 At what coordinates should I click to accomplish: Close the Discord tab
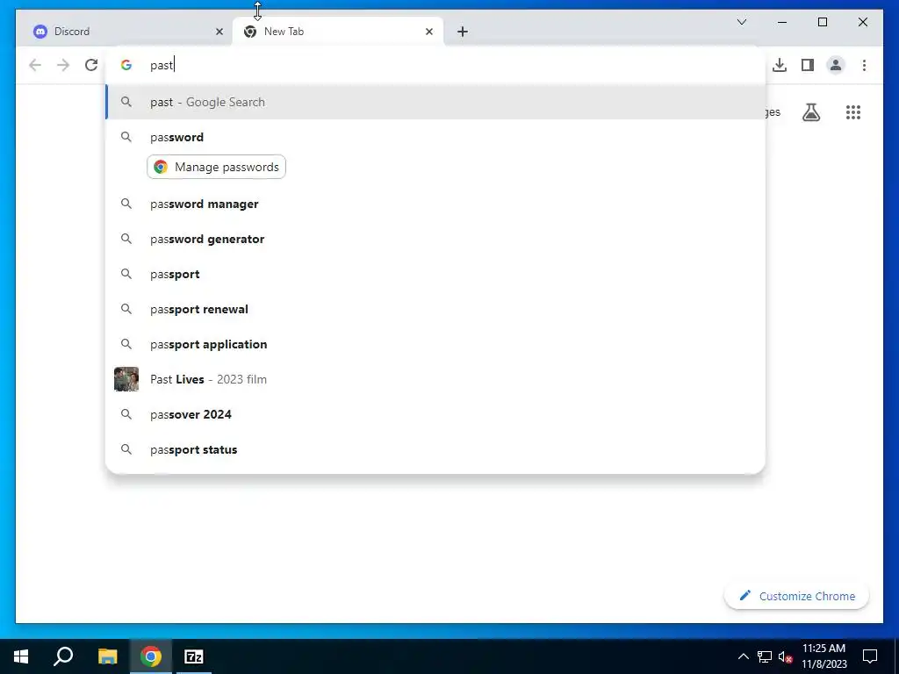pos(219,32)
